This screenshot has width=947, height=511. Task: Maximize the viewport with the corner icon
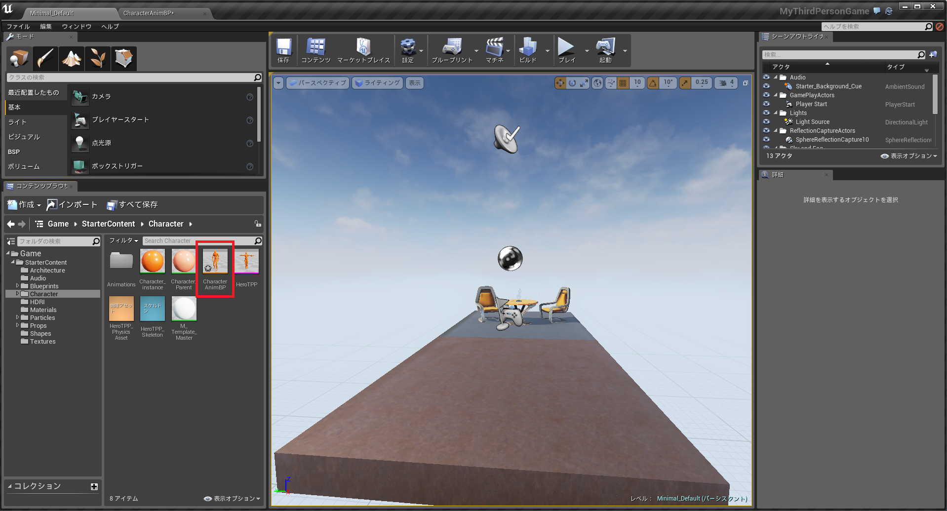(x=746, y=83)
